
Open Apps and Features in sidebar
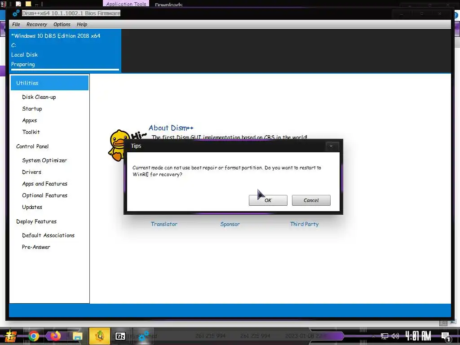pos(44,184)
